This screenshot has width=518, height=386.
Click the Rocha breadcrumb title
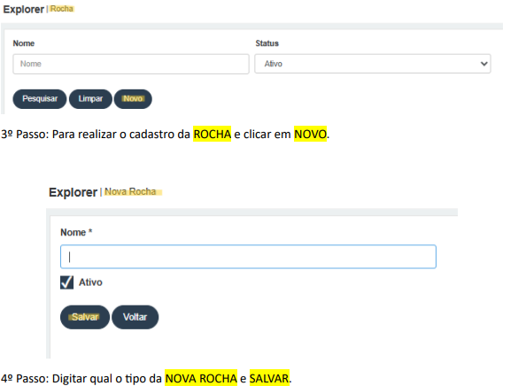click(62, 9)
